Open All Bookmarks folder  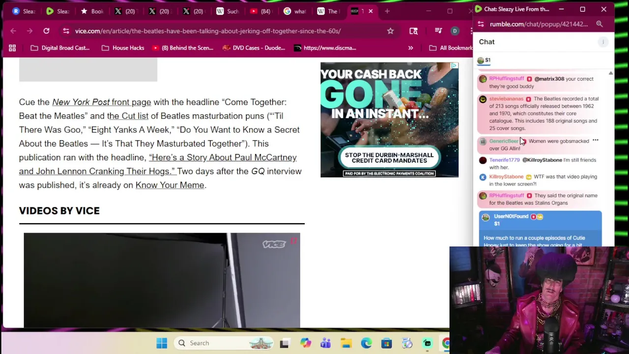tap(451, 48)
